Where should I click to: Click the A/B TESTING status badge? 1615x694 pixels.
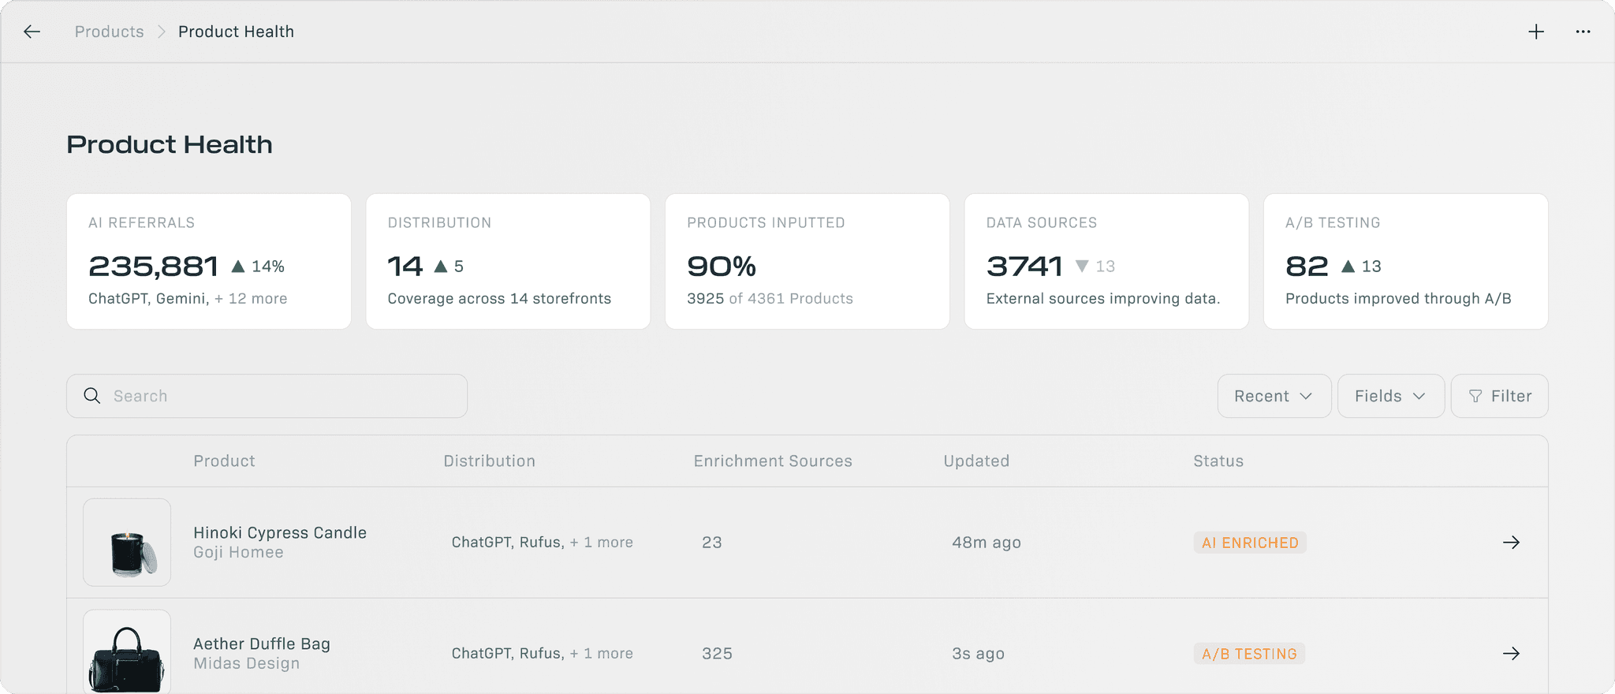tap(1249, 654)
